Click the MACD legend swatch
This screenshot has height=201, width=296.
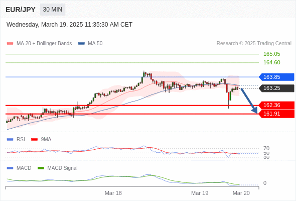point(10,168)
